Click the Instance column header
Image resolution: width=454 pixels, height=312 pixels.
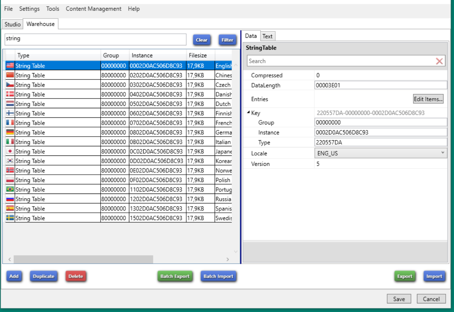[x=158, y=55]
